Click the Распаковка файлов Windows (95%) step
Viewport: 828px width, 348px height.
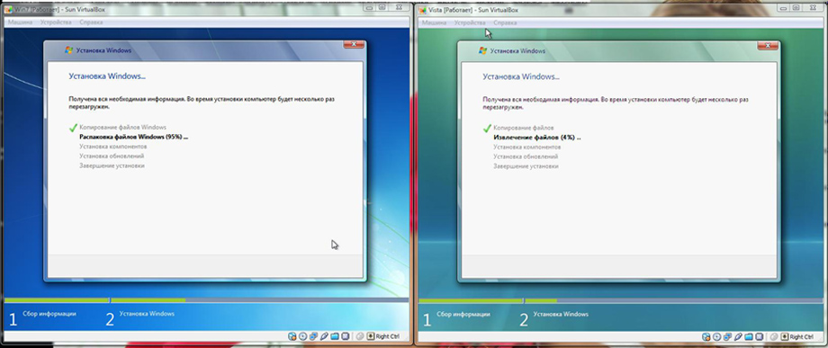(x=133, y=137)
